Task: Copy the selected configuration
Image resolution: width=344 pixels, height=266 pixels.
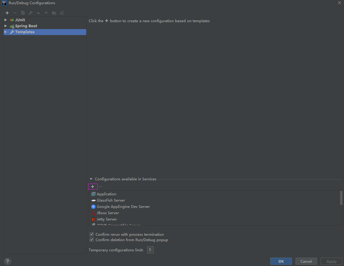Action: pos(22,13)
